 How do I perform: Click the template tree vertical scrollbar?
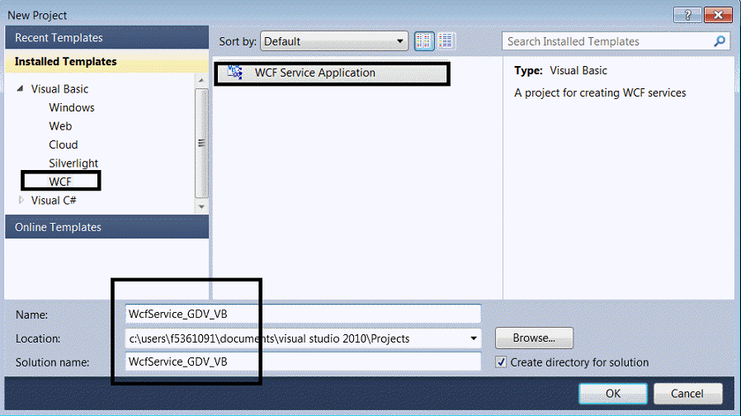pyautogui.click(x=201, y=142)
